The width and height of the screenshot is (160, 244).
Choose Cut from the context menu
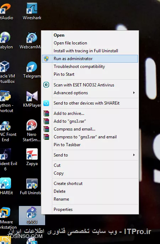point(90,165)
